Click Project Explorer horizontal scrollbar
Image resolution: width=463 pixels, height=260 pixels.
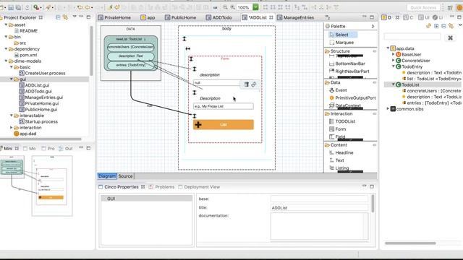pos(41,139)
